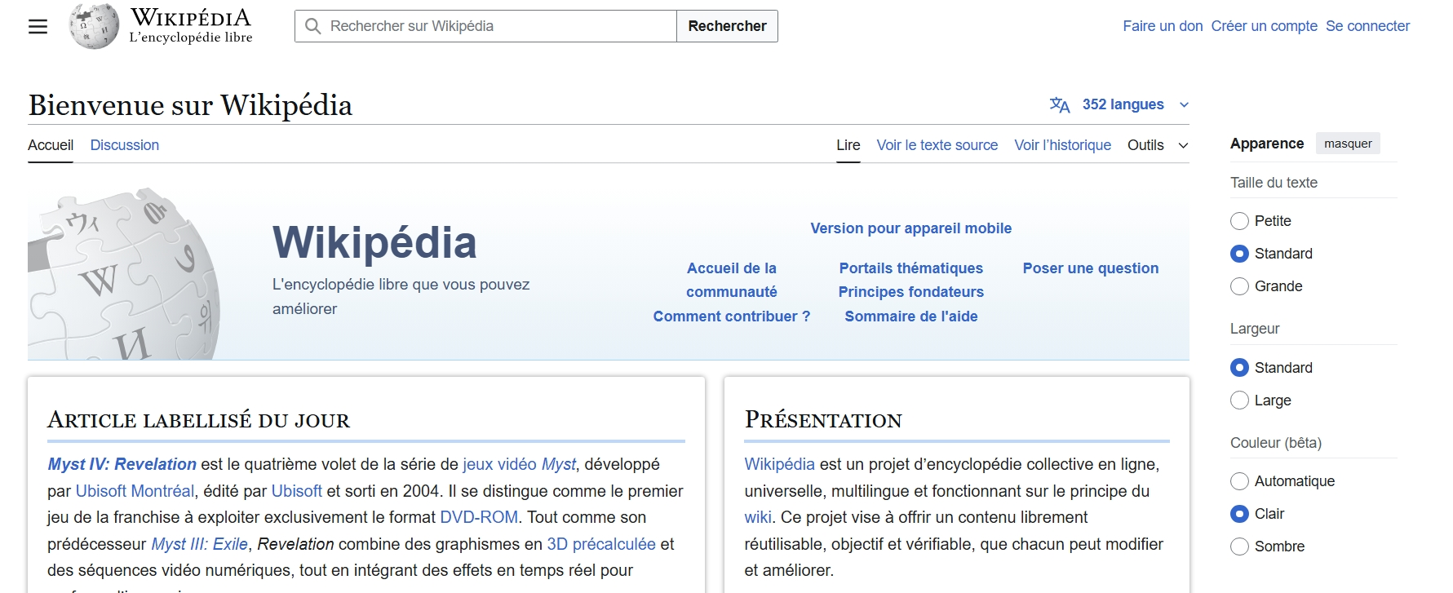Open the DVD-ROM link
The height and width of the screenshot is (593, 1453).
click(x=479, y=517)
